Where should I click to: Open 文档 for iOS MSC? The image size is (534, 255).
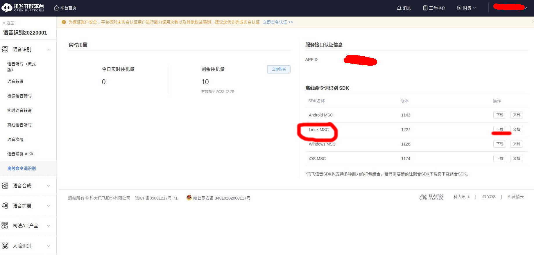[517, 159]
